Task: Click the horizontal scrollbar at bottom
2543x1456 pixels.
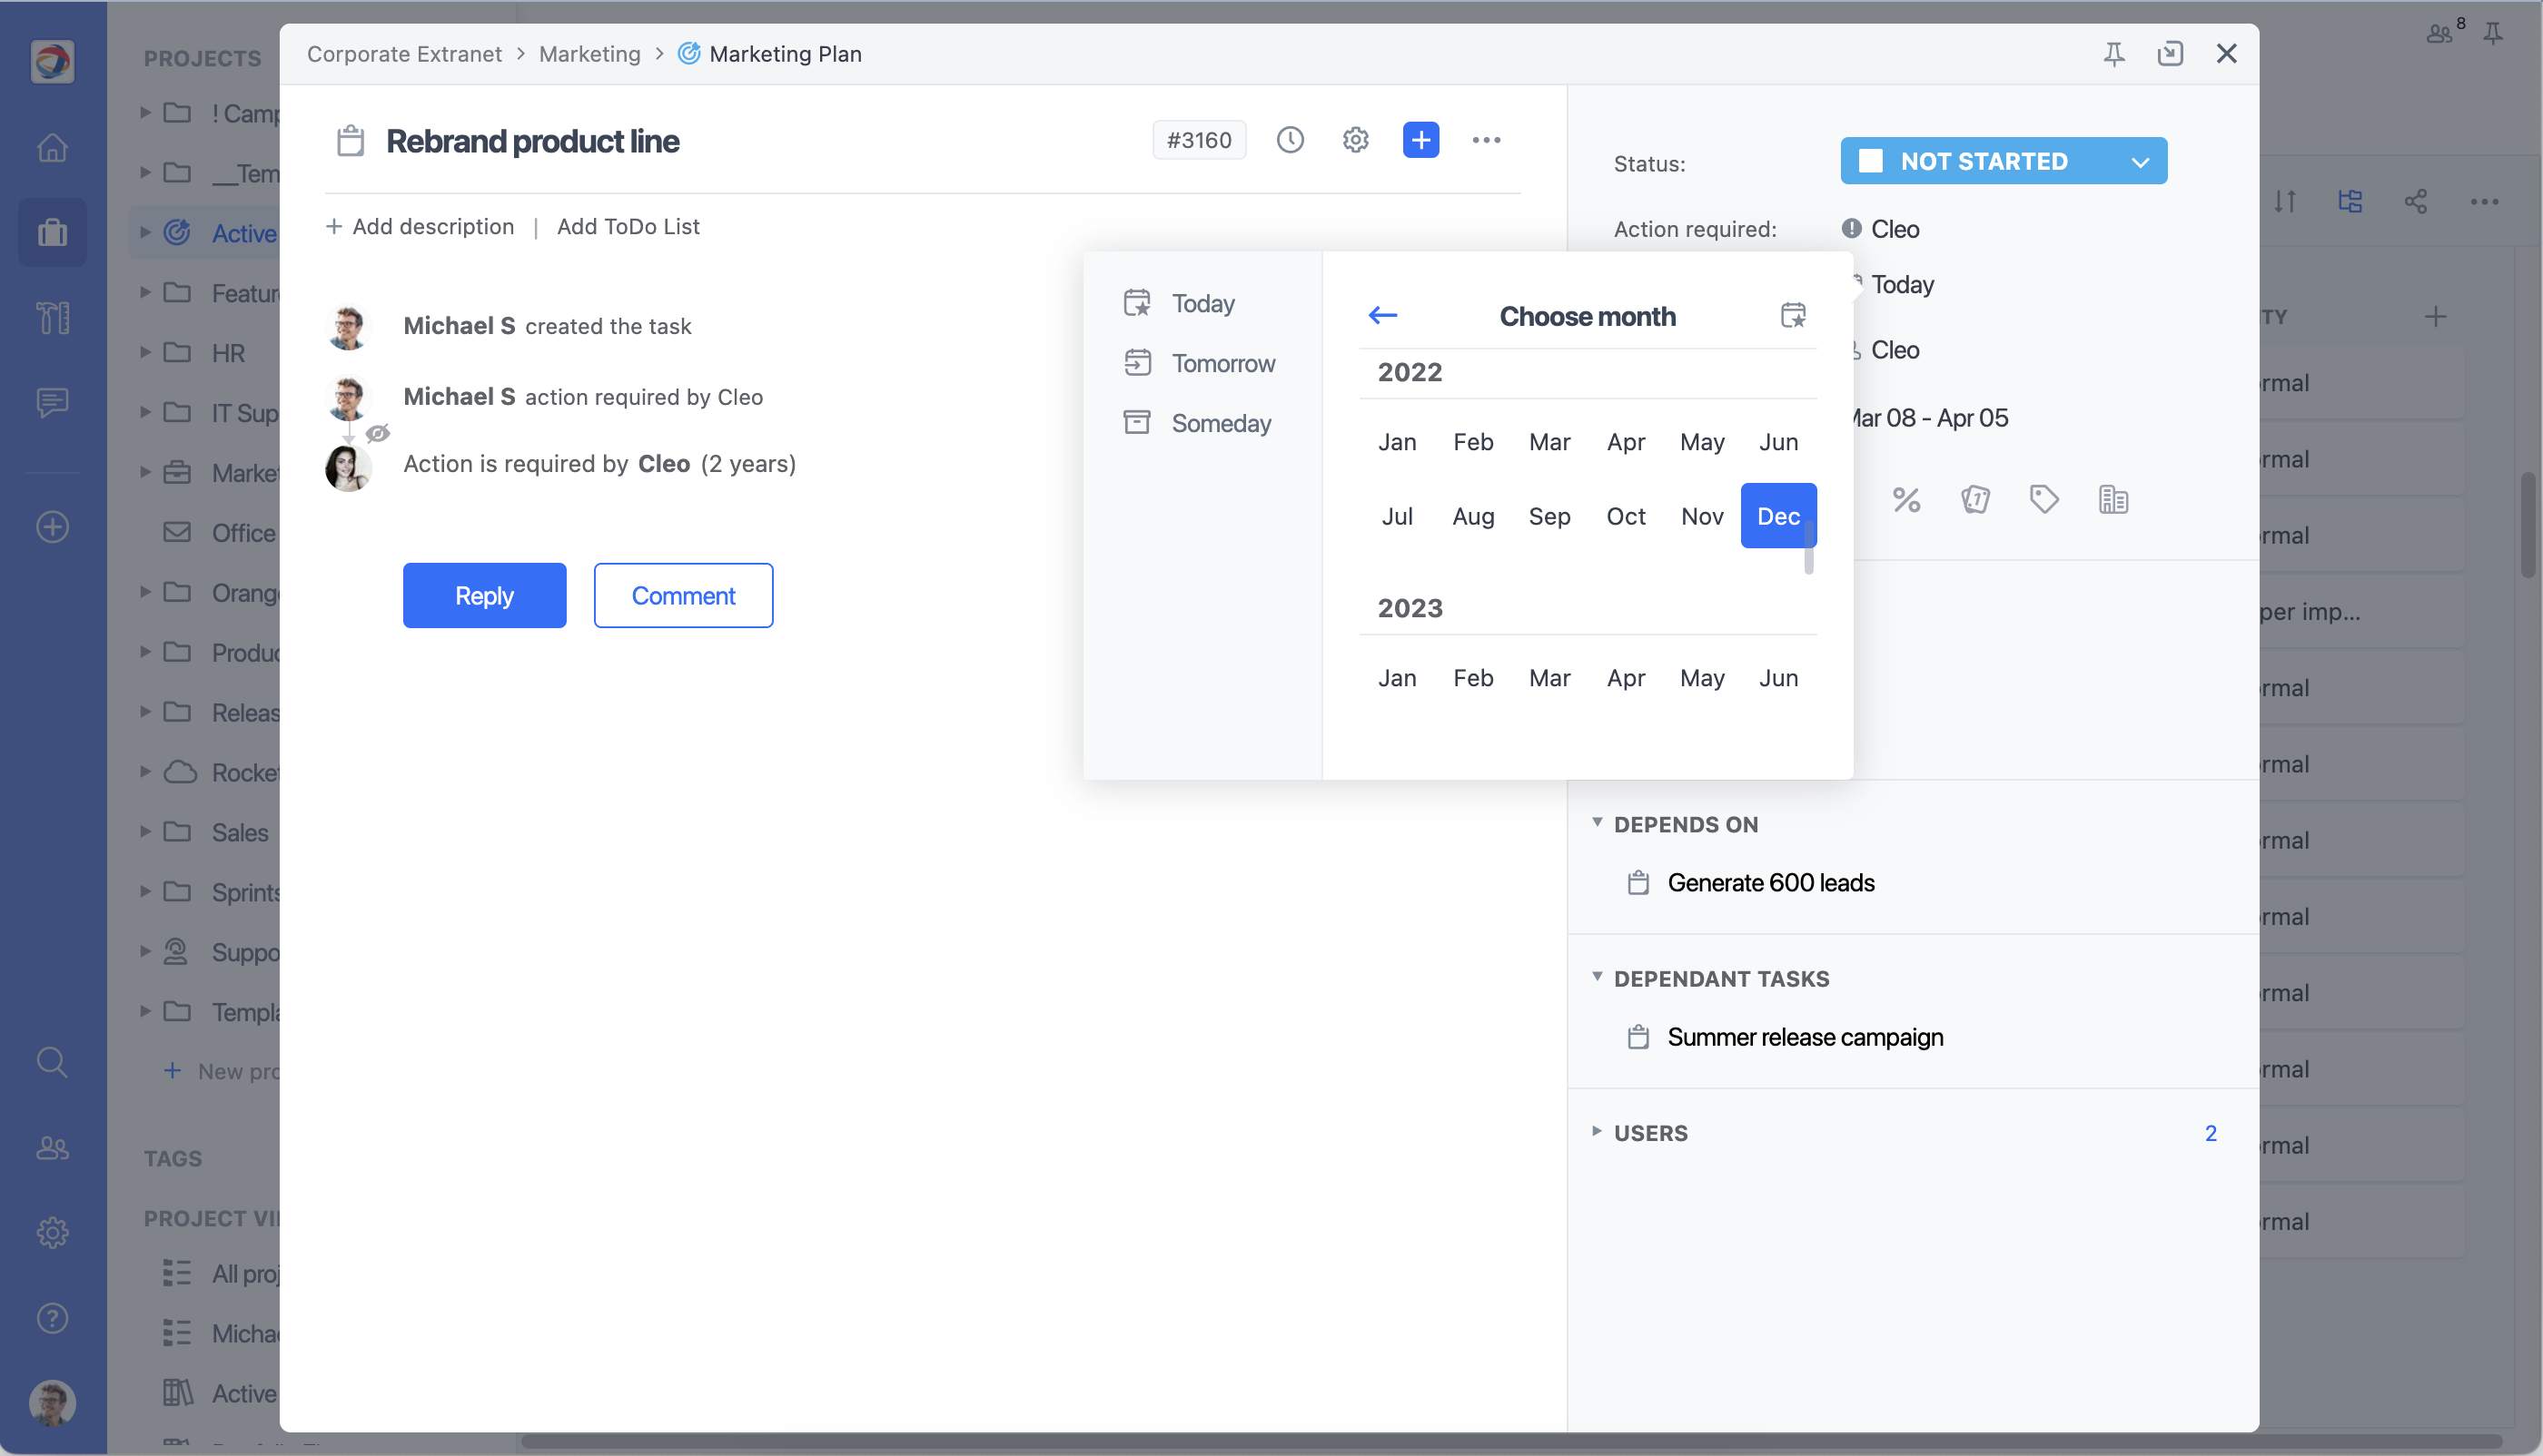Action: coord(1510,1441)
